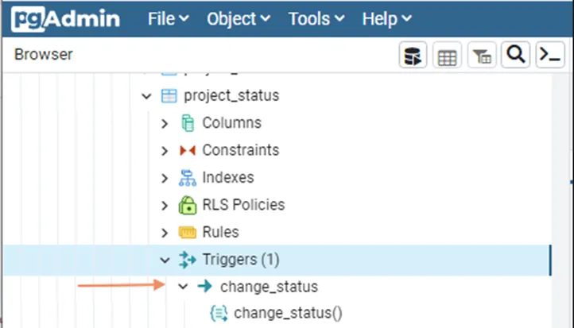Collapse the Triggers node chevron
Viewport: 574px width, 328px height.
coord(165,260)
